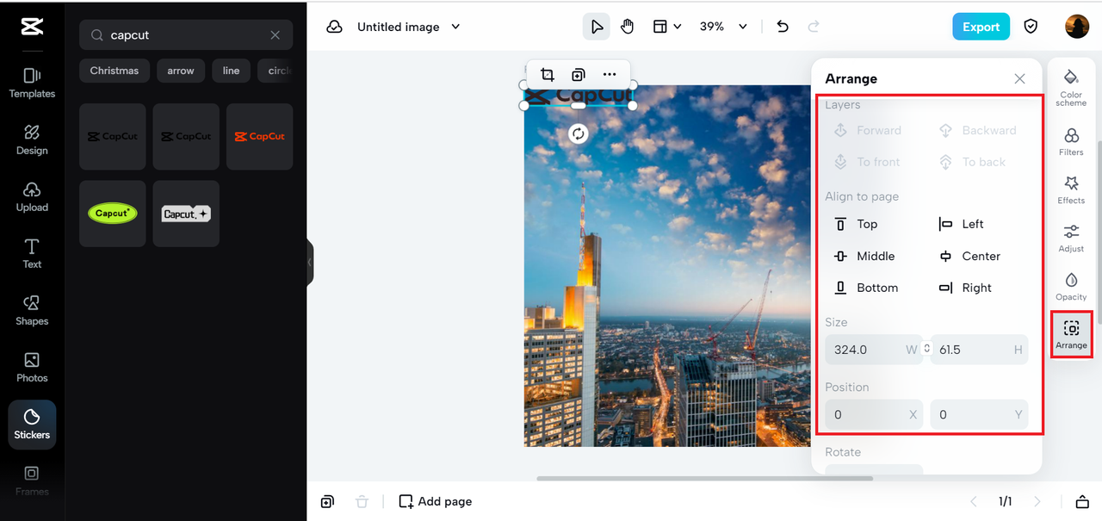
Task: Move layer To front
Action: click(x=867, y=162)
